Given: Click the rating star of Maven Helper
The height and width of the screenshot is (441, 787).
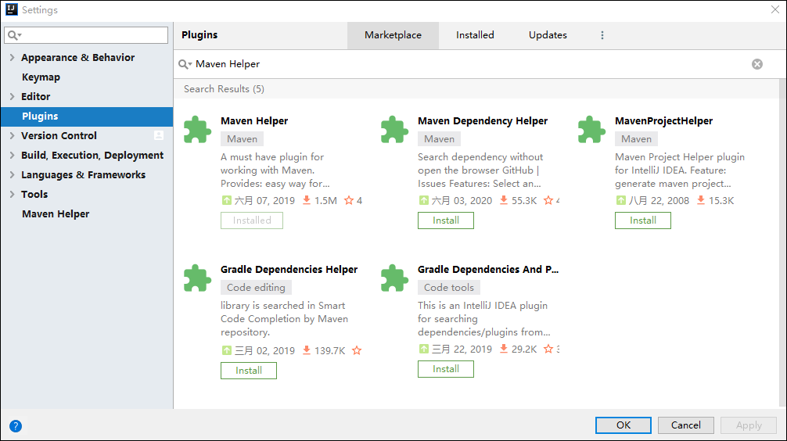Looking at the screenshot, I should pyautogui.click(x=349, y=200).
